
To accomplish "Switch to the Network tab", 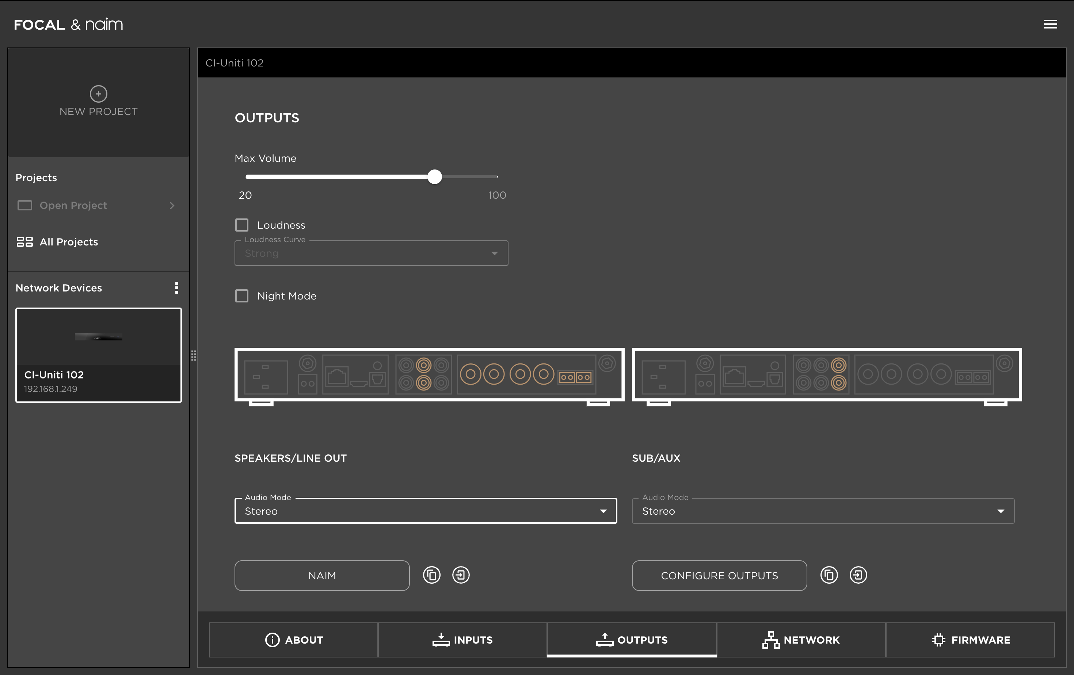I will [x=801, y=640].
